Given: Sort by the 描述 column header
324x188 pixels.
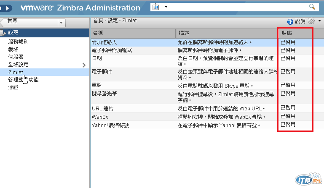Looking at the screenshot, I should [x=227, y=33].
